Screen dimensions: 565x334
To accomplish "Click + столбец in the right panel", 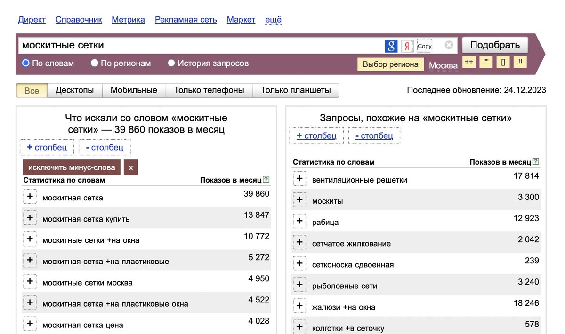I will click(316, 135).
